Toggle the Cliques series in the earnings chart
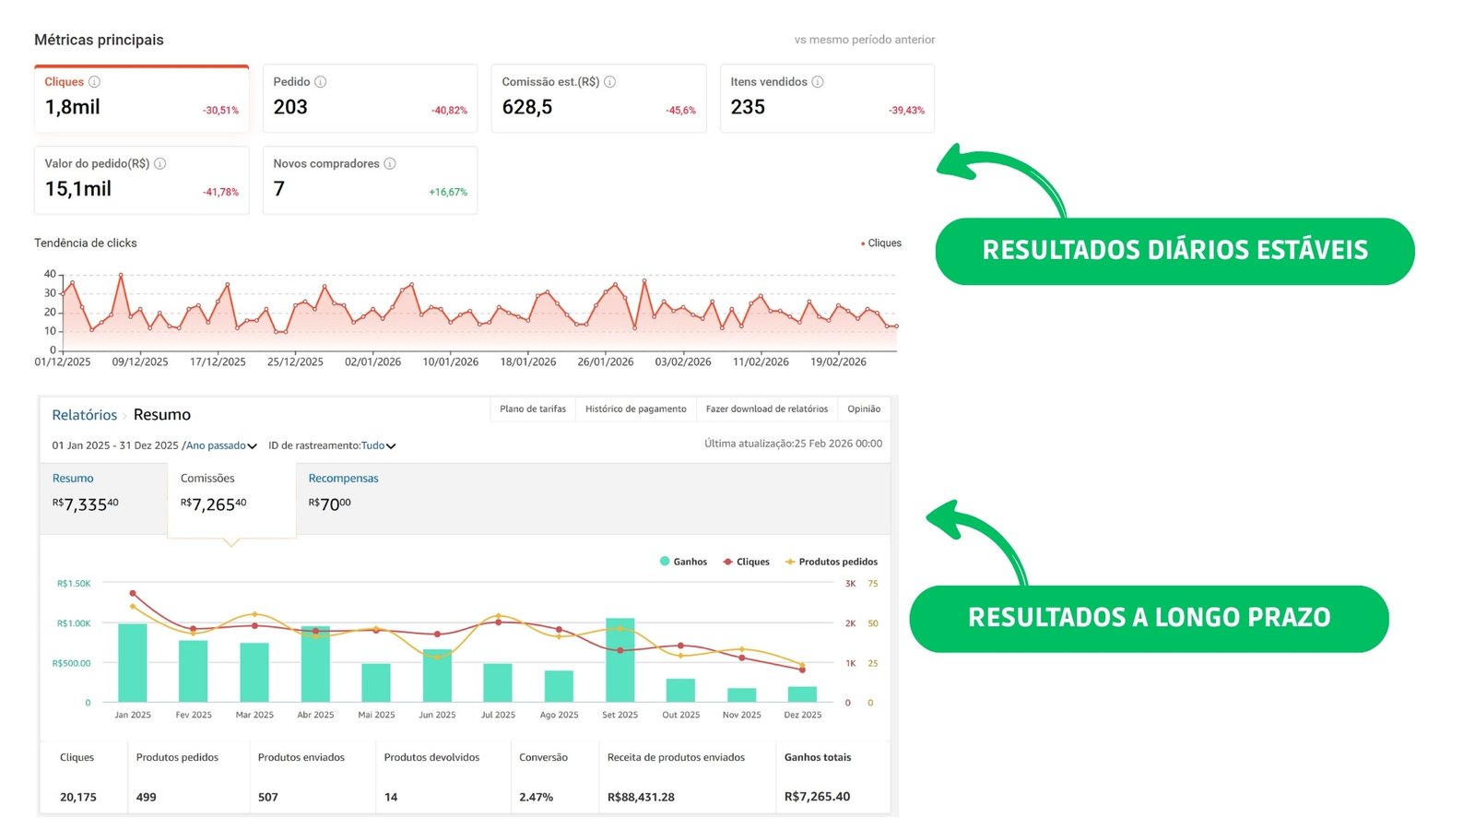 coord(747,561)
